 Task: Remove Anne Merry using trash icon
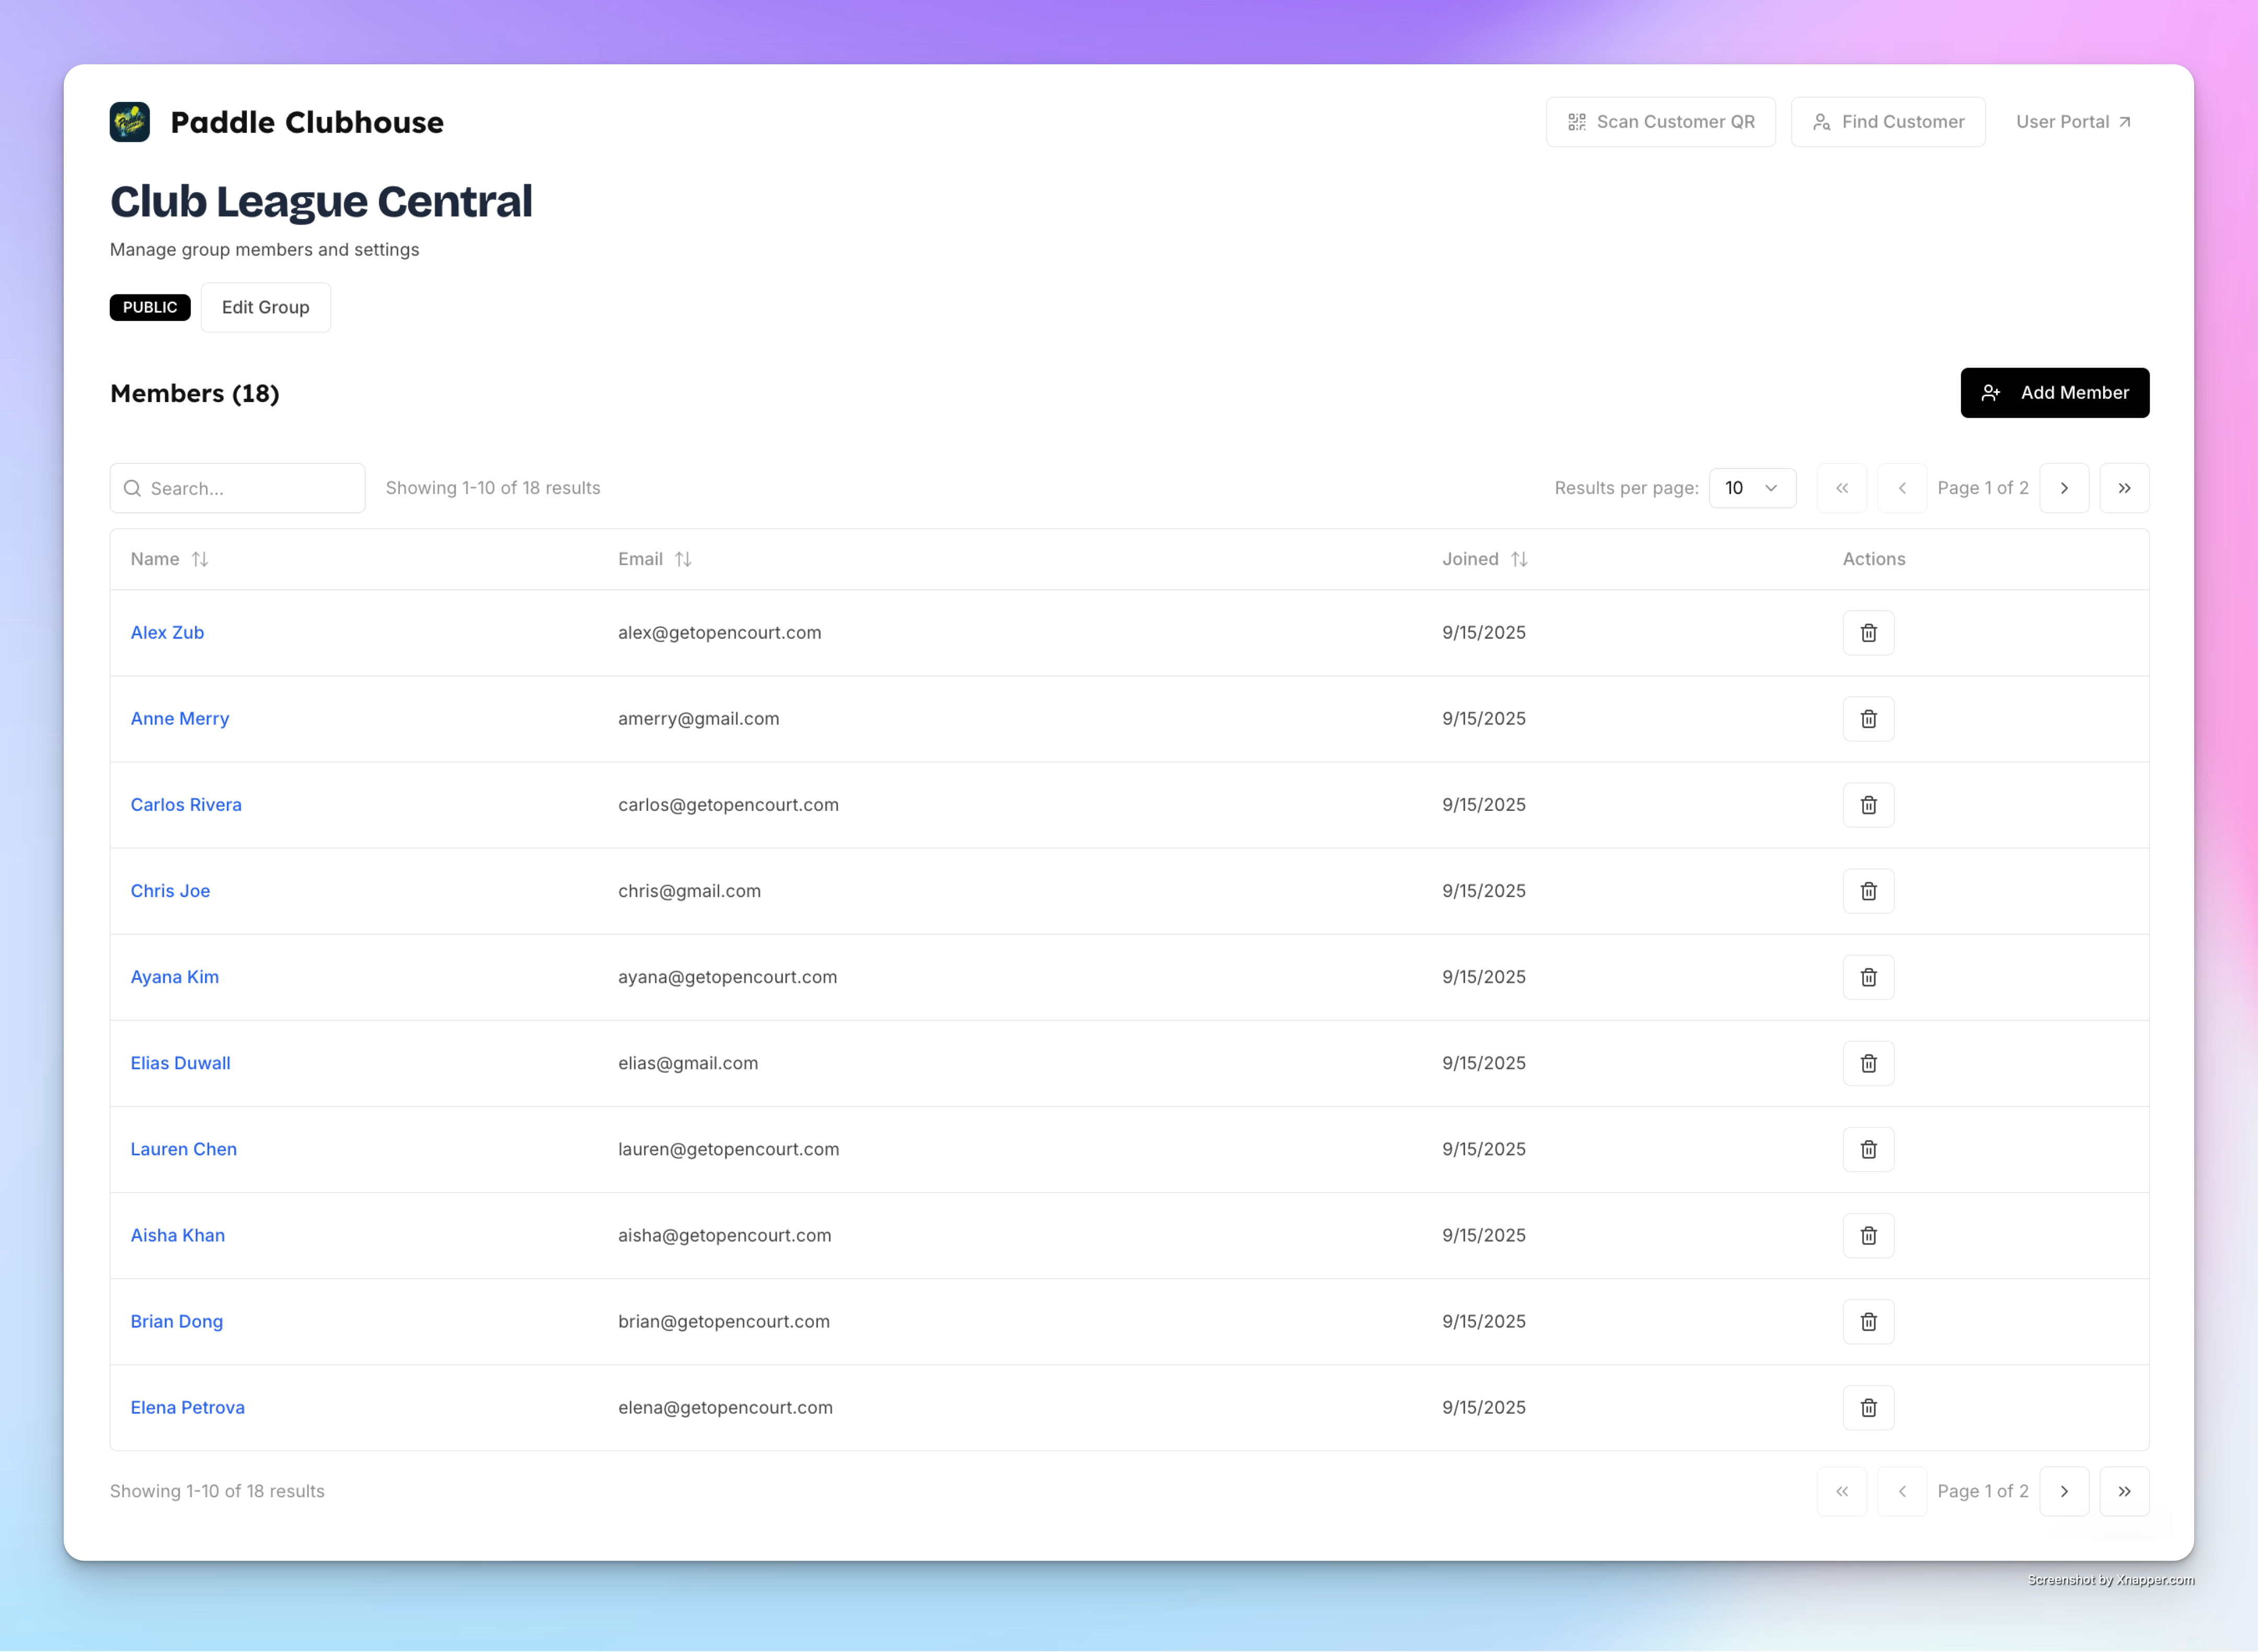(1868, 719)
